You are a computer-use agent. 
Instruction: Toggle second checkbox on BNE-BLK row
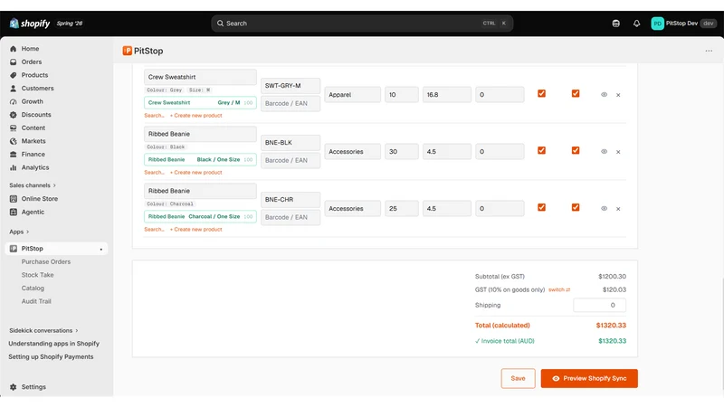(x=576, y=150)
